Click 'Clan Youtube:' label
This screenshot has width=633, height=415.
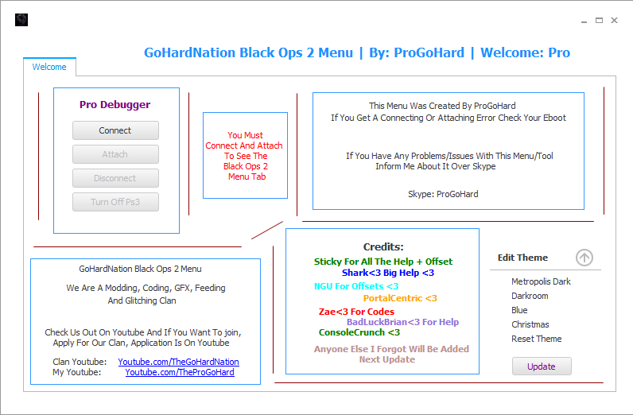click(x=80, y=362)
